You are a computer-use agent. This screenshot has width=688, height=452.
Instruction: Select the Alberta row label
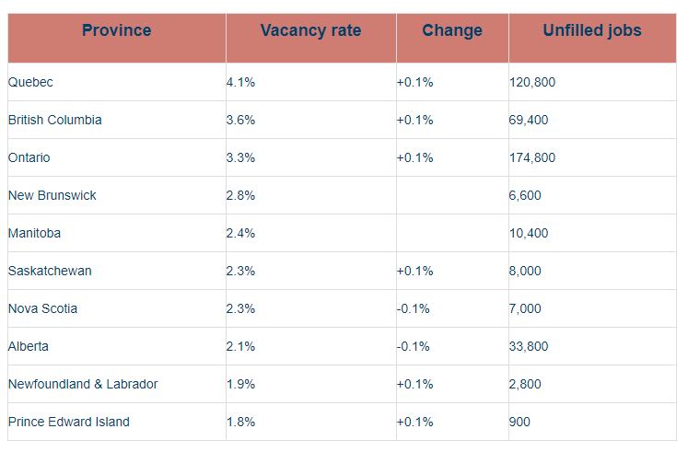(x=117, y=346)
